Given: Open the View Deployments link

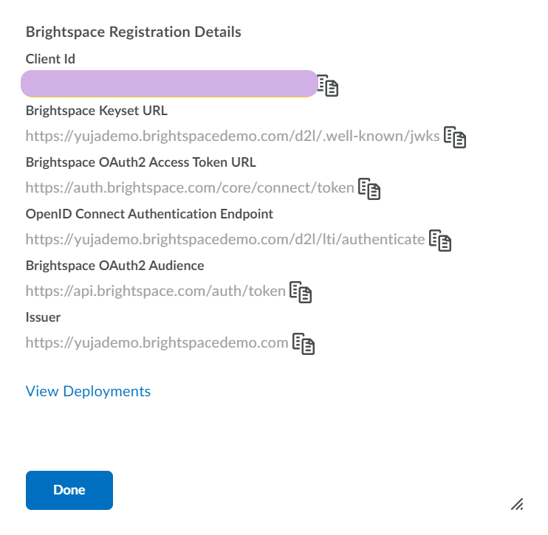Looking at the screenshot, I should pyautogui.click(x=88, y=391).
